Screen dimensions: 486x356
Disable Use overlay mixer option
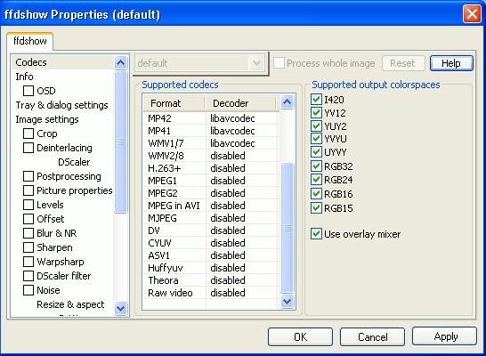316,234
